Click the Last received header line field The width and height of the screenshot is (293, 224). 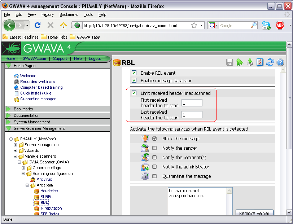(x=192, y=115)
